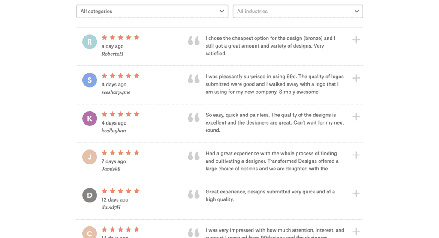Click the gray D avatar icon
Image resolution: width=439 pixels, height=238 pixels.
tap(90, 195)
